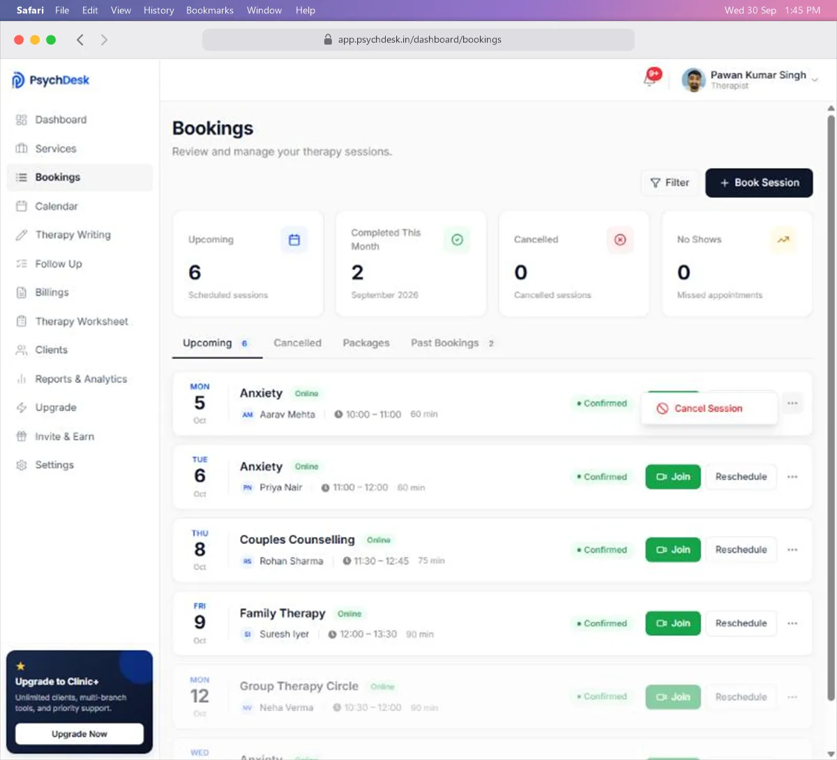837x760 pixels.
Task: Choose Cancel Session from the popup menu
Action: (709, 409)
